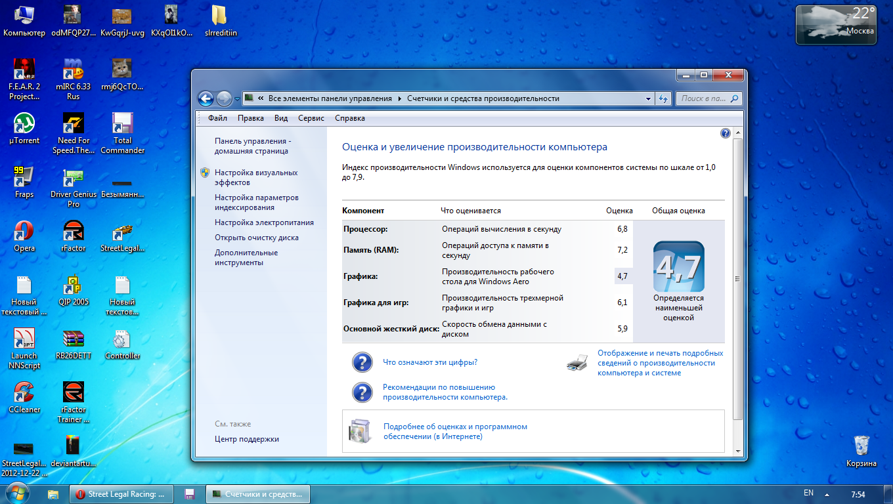This screenshot has height=504, width=893.
Task: Open the Файл menu
Action: pyautogui.click(x=217, y=118)
